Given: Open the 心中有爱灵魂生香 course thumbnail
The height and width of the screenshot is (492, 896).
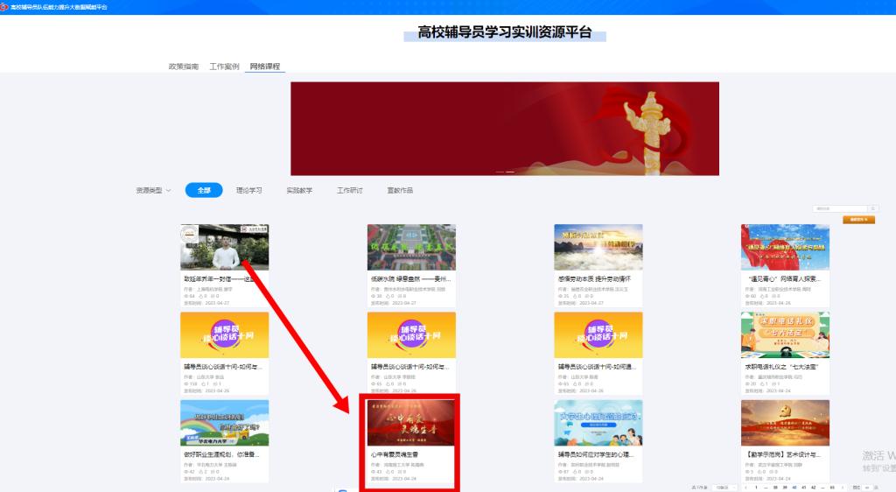Looking at the screenshot, I should pyautogui.click(x=410, y=423).
